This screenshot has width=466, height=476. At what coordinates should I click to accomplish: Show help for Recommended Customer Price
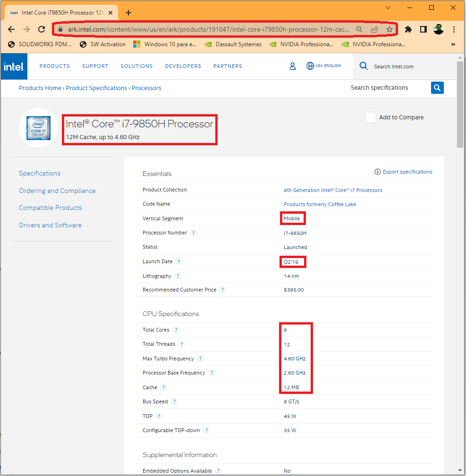[222, 290]
